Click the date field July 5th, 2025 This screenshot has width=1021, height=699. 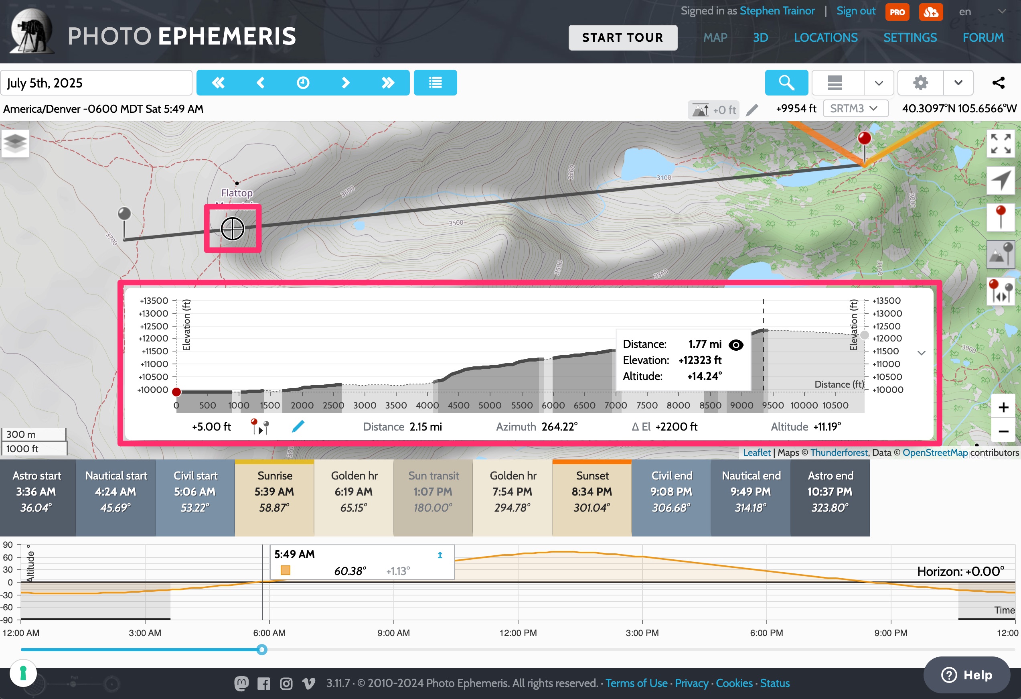[x=96, y=83]
